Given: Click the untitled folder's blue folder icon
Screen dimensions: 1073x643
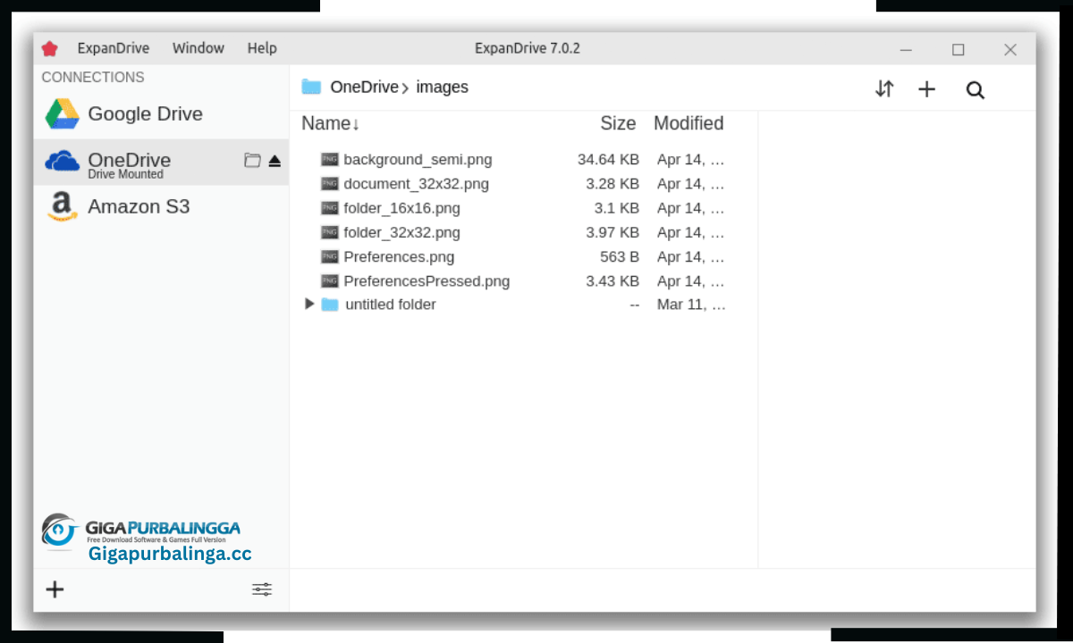Looking at the screenshot, I should (330, 305).
